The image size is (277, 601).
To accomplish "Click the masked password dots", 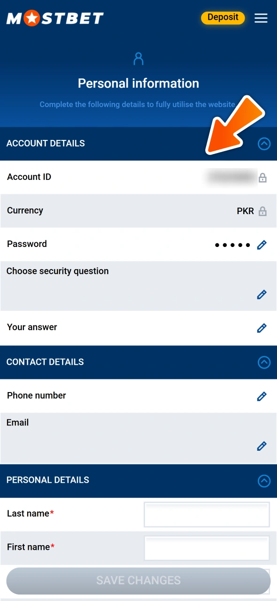I will click(x=233, y=245).
